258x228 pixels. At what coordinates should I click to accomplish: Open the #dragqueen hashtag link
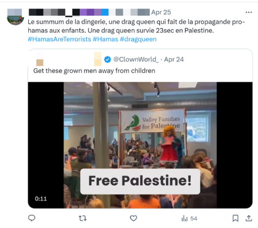coord(138,39)
